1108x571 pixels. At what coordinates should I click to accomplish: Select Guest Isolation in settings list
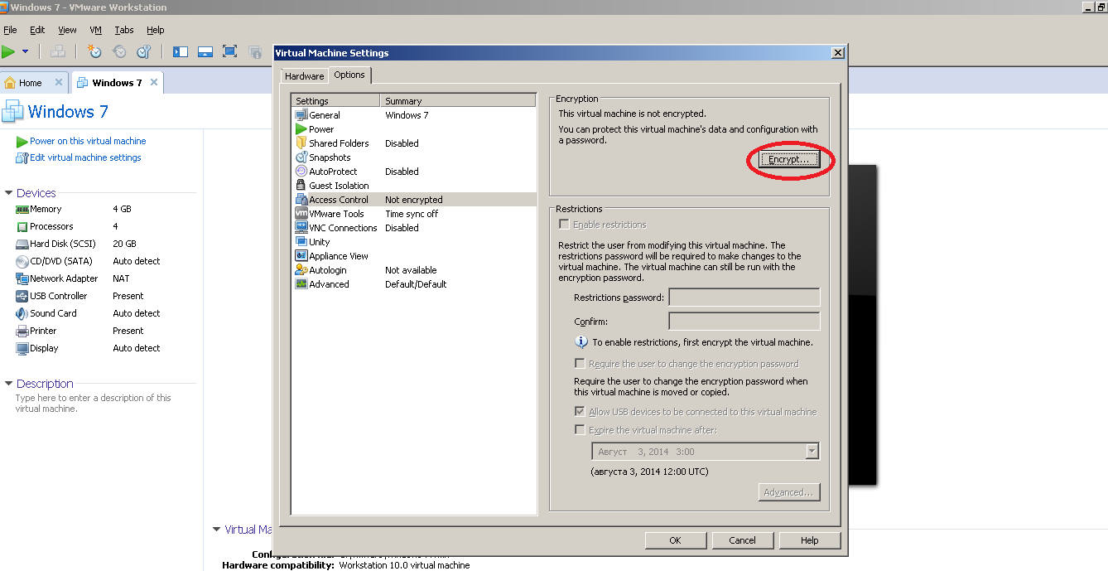click(x=415, y=186)
